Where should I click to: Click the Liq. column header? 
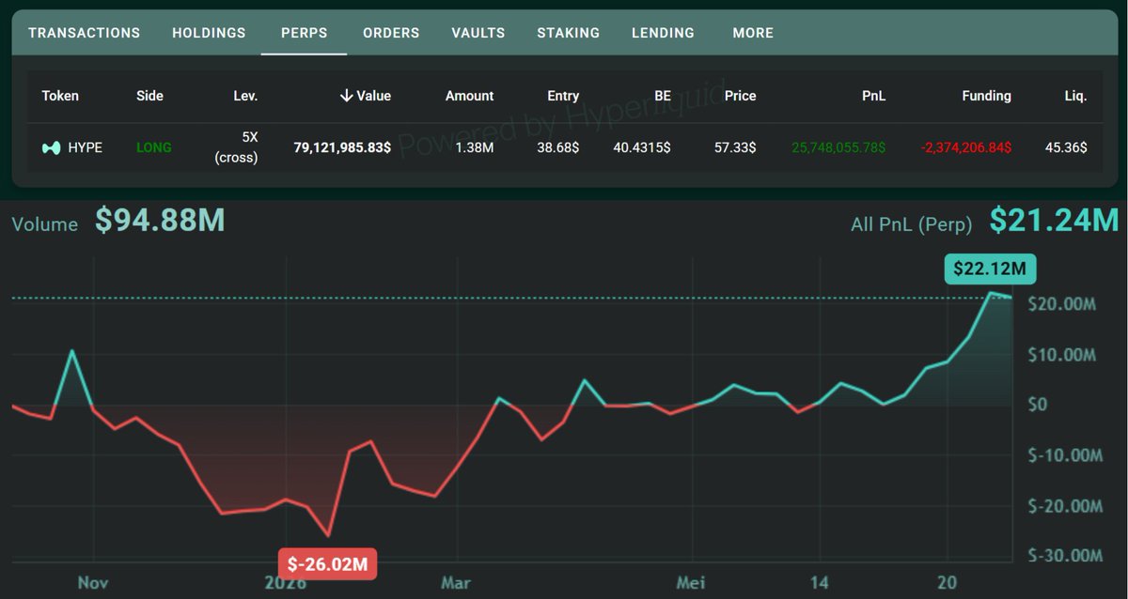[x=1075, y=96]
